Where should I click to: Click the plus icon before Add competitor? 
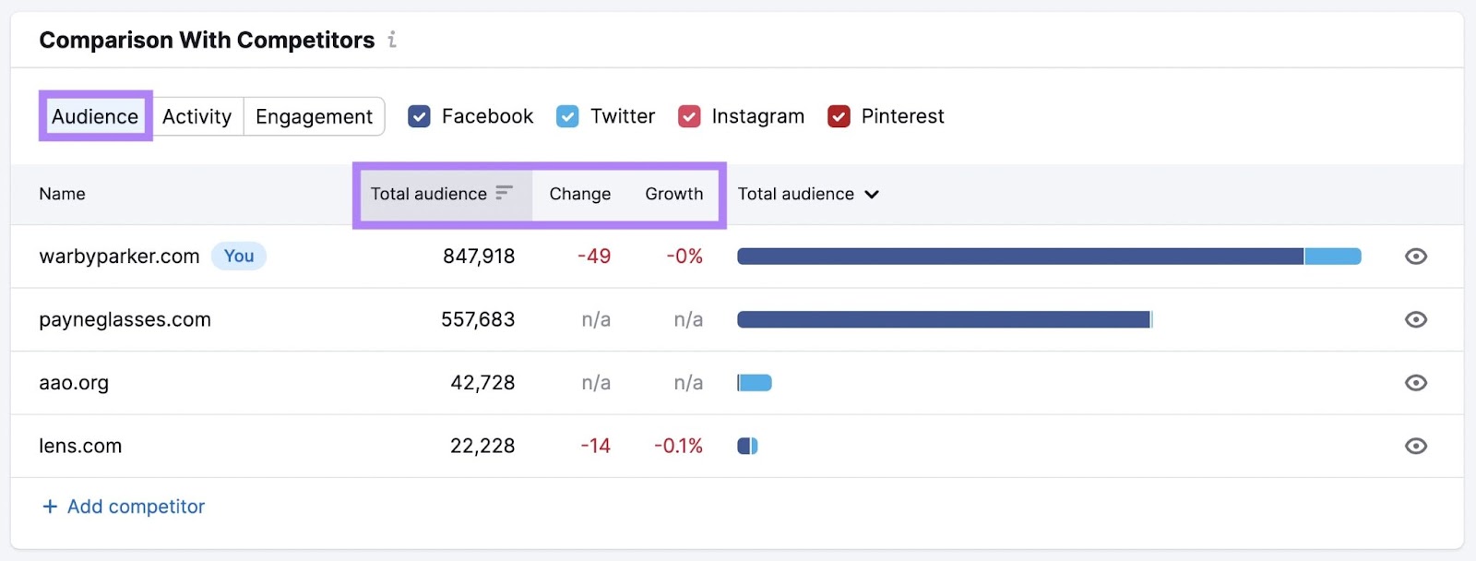[50, 507]
